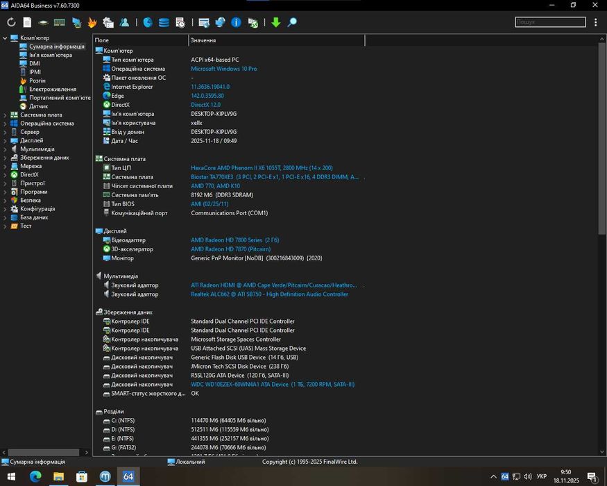The height and width of the screenshot is (486, 607).
Task: Open the Microsoft Windows 10 Pro link
Action: (x=223, y=69)
